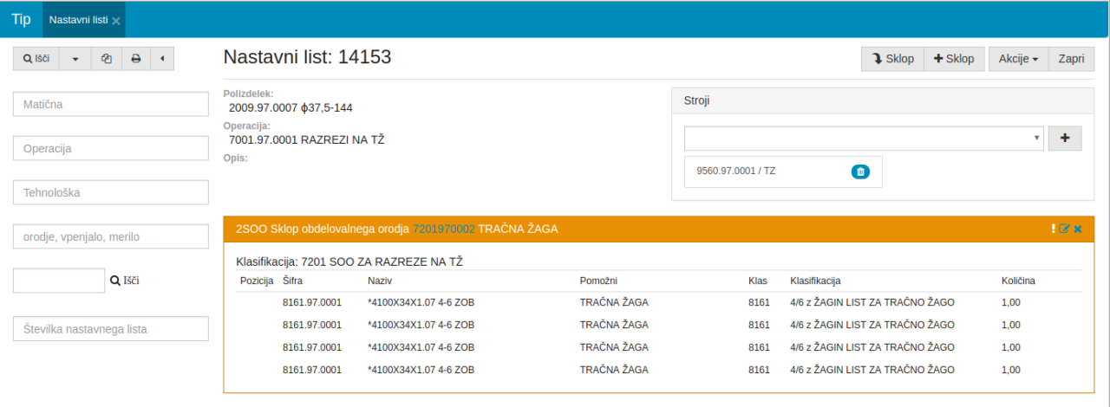This screenshot has width=1110, height=407.
Task: Open the Stroji machine selection combo box
Action: point(863,139)
